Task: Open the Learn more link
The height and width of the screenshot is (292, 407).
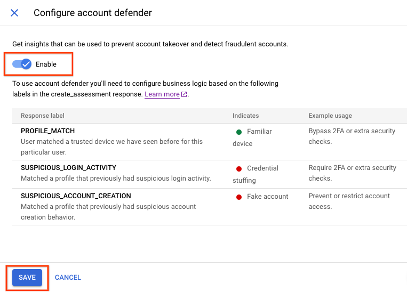Action: (x=162, y=94)
